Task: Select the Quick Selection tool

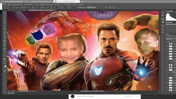Action: (5, 21)
